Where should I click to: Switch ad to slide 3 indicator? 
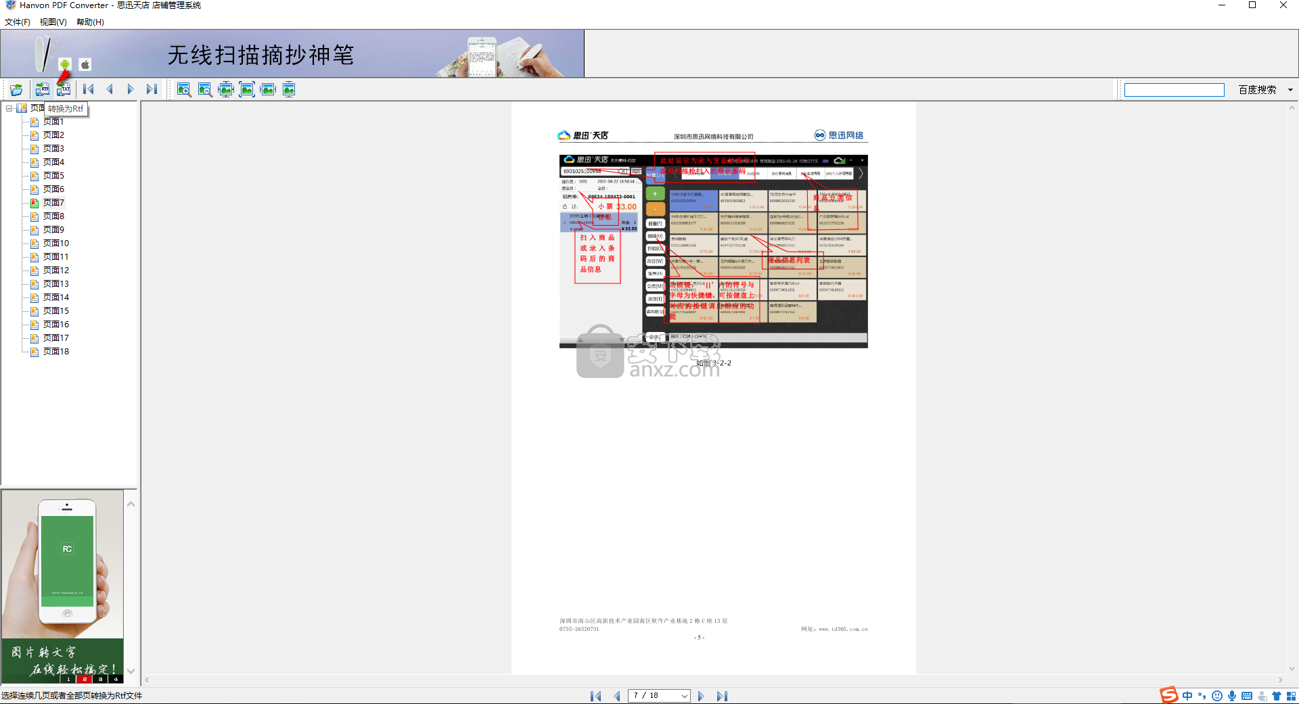click(x=100, y=679)
